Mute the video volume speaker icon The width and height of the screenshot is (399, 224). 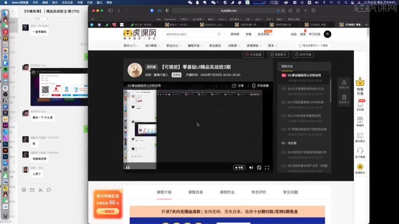pos(251,167)
